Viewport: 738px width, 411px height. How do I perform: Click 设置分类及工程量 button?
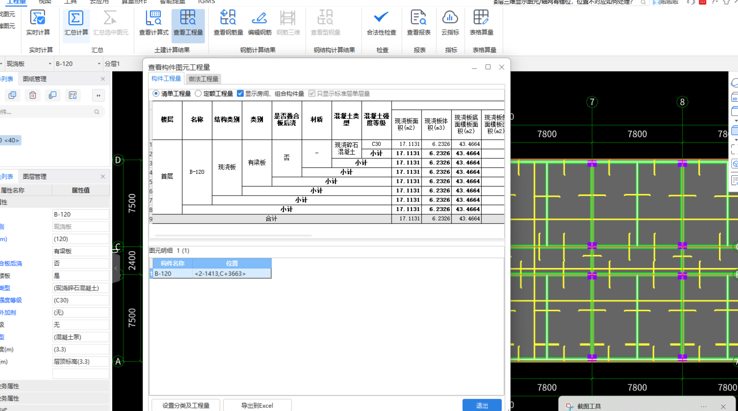(186, 405)
